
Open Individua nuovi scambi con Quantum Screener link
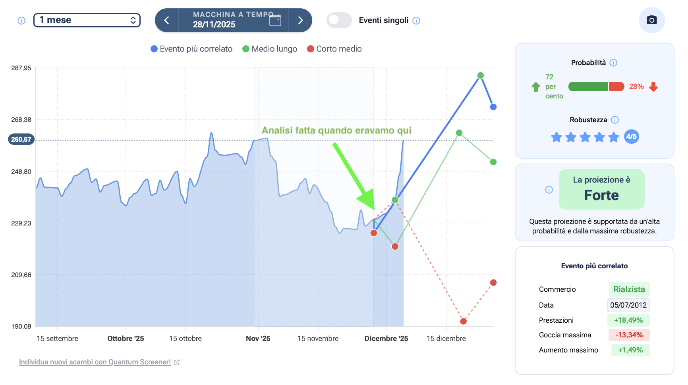pos(95,362)
